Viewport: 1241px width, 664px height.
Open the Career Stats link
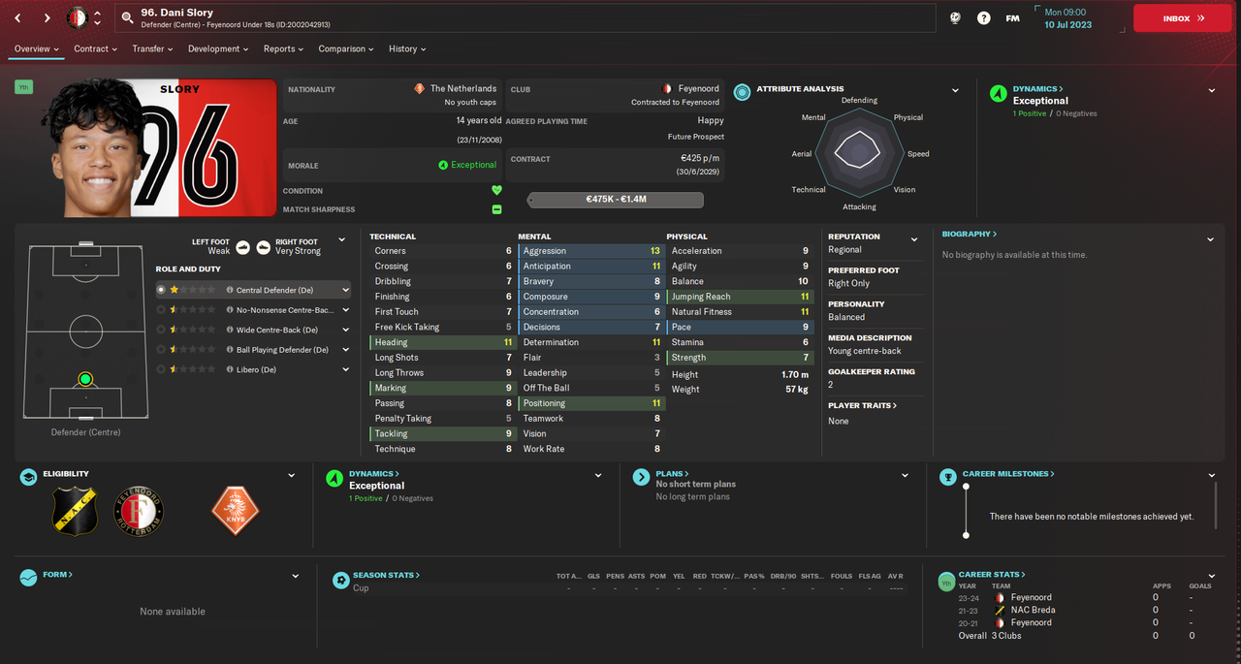pyautogui.click(x=992, y=575)
